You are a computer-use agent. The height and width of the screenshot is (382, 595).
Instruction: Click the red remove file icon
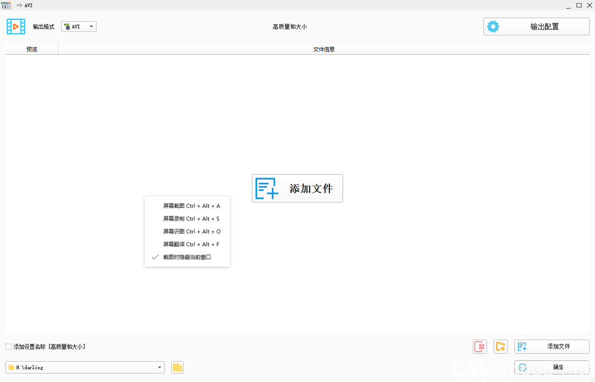pos(480,347)
